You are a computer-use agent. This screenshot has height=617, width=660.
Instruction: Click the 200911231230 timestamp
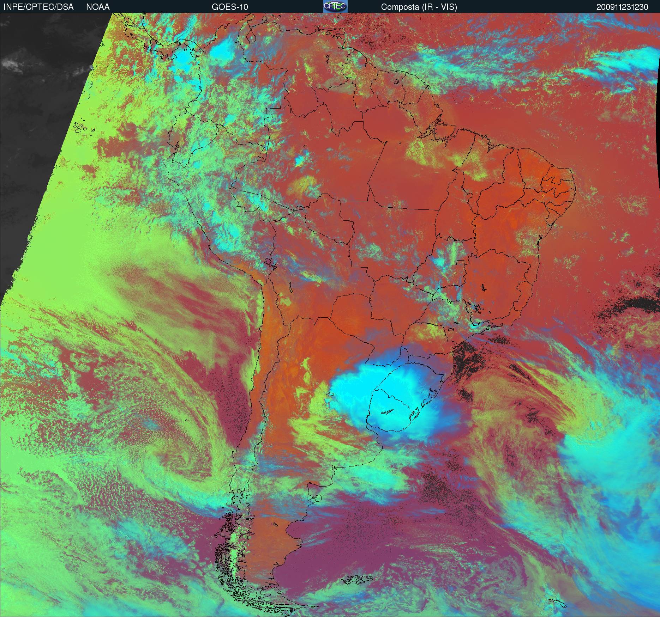(622, 7)
